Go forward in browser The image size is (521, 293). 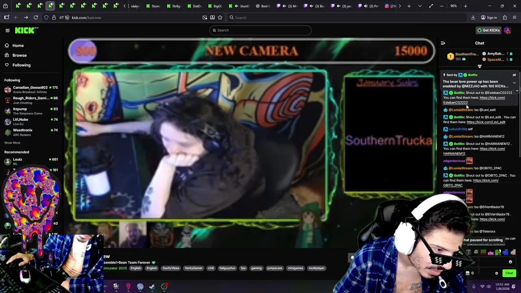tap(26, 17)
